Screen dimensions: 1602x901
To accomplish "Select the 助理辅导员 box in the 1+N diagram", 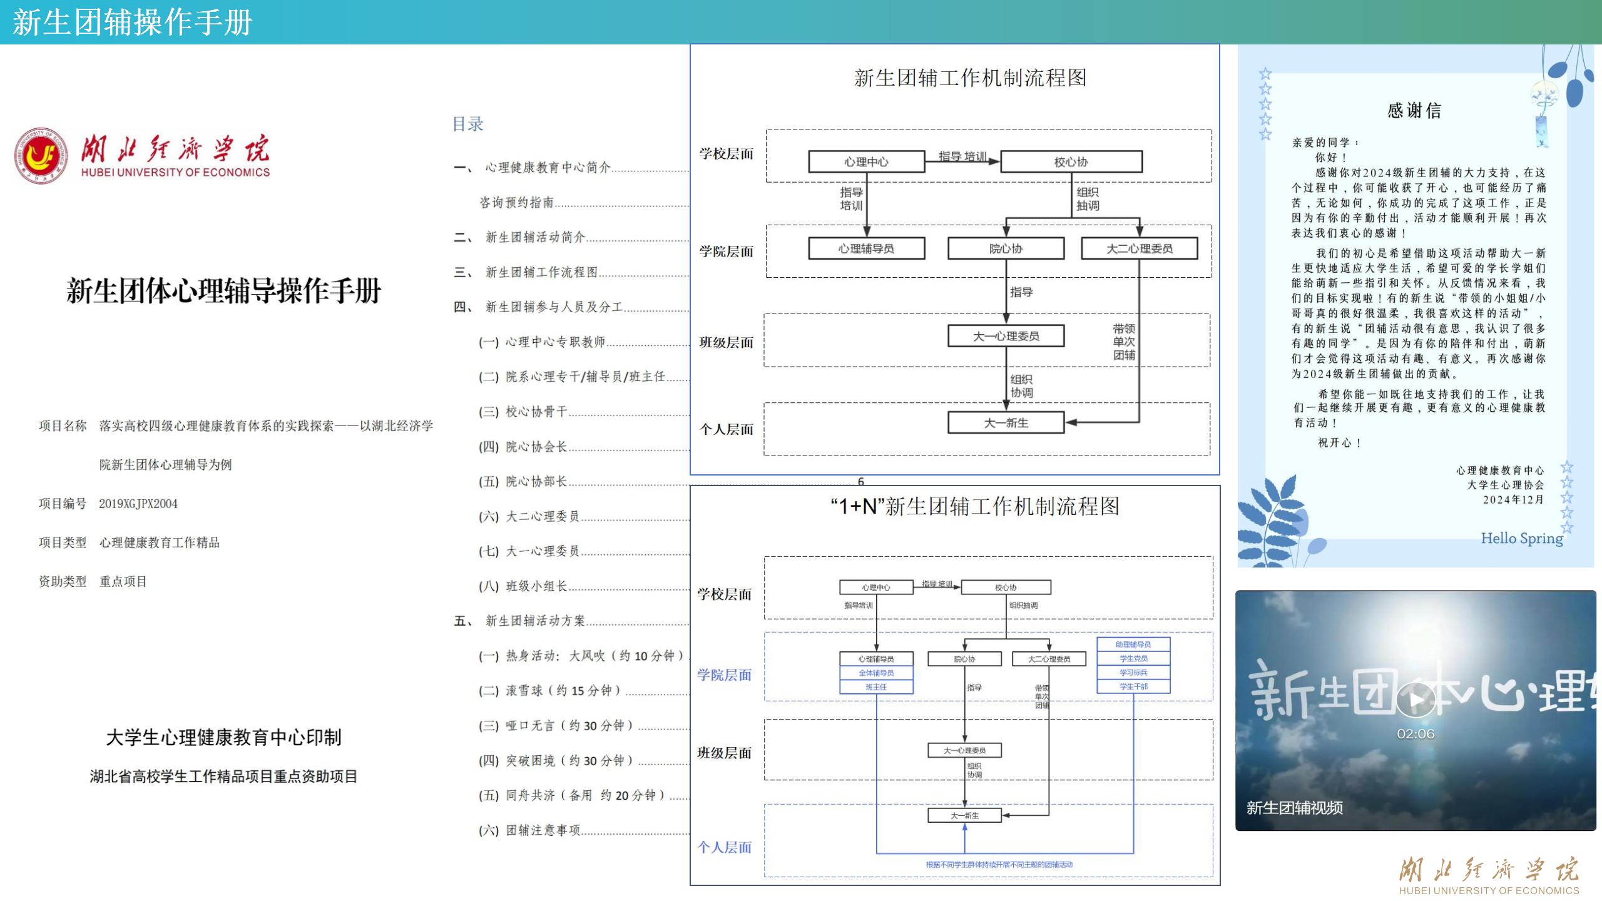I will pyautogui.click(x=1135, y=643).
